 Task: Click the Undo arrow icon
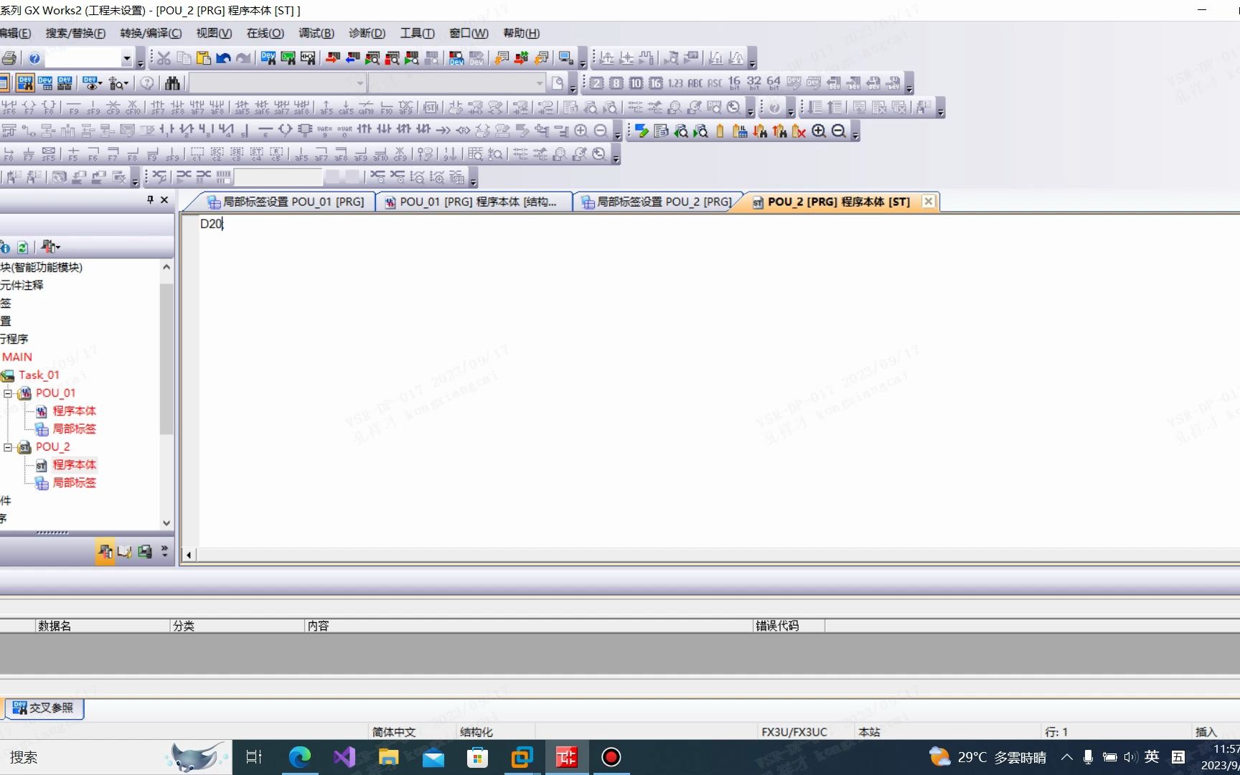click(224, 58)
